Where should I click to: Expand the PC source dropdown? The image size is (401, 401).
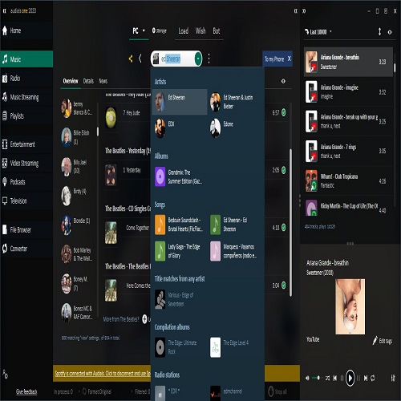tap(144, 30)
